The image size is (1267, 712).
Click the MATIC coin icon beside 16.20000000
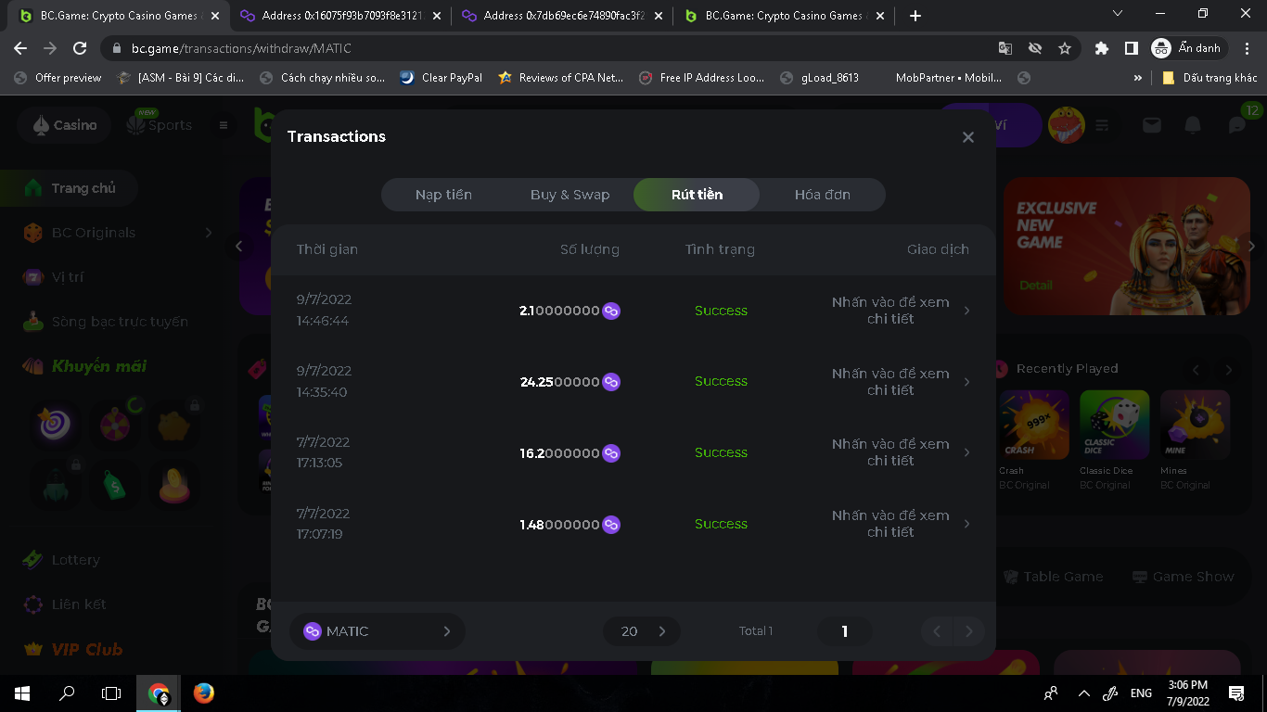611,453
